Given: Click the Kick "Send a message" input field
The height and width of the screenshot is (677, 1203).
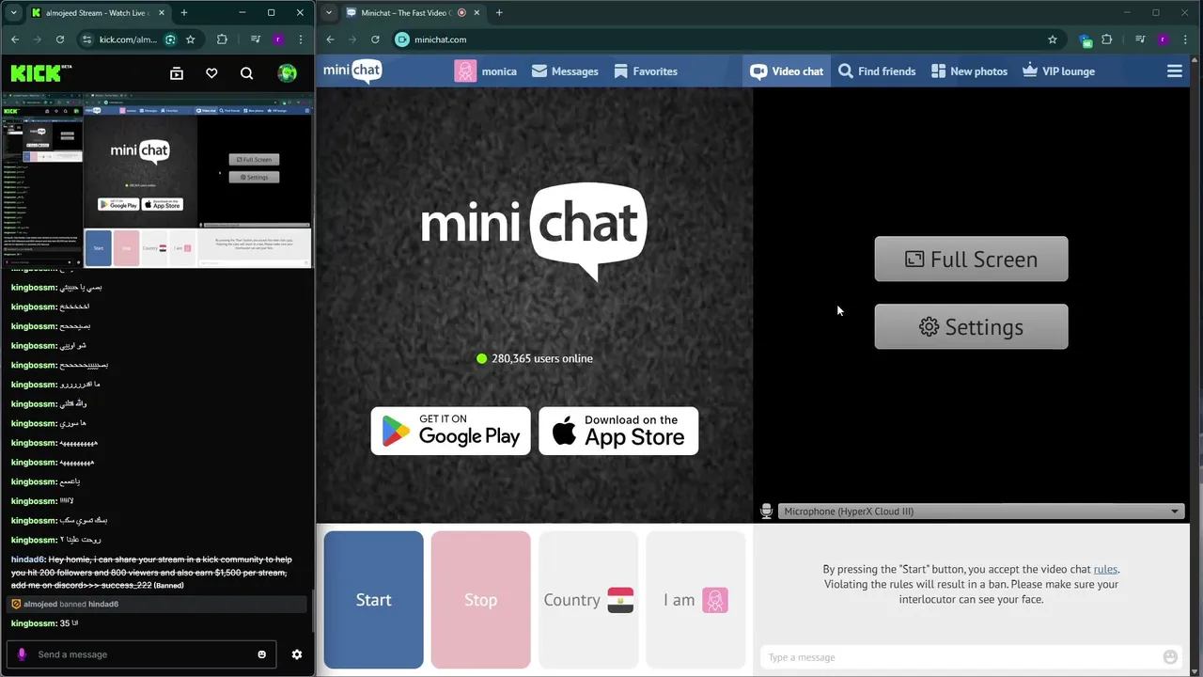Looking at the screenshot, I should tap(141, 654).
